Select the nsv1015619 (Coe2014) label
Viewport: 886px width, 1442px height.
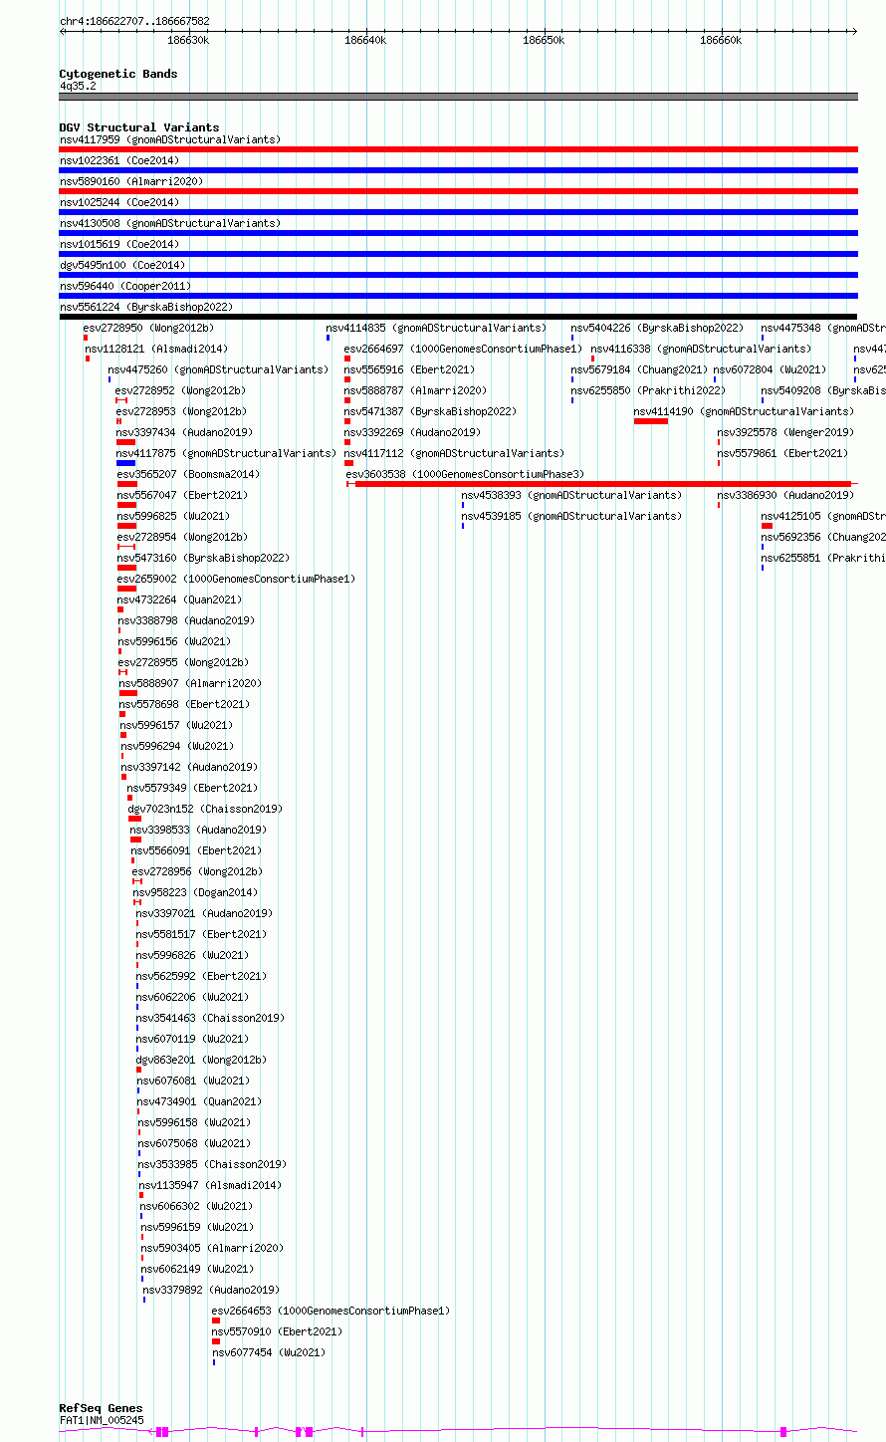coord(119,244)
